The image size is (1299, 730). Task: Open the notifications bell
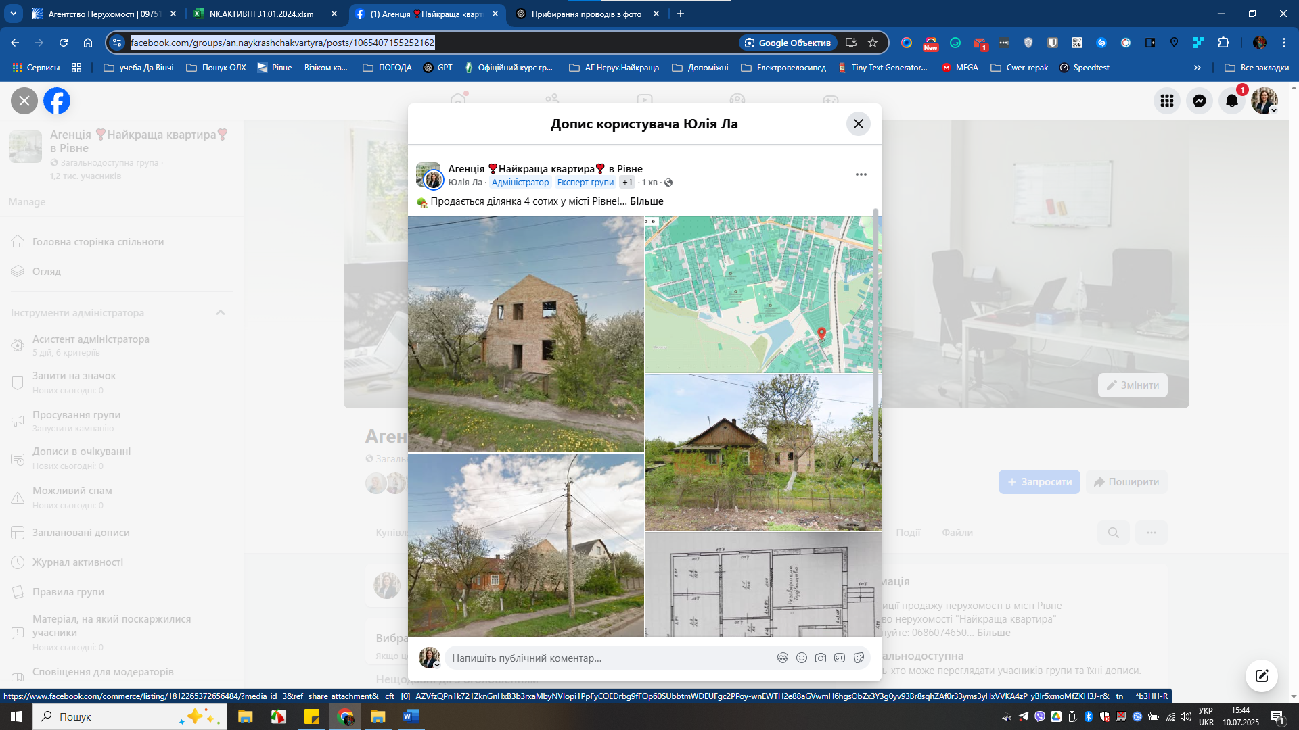coord(1232,101)
